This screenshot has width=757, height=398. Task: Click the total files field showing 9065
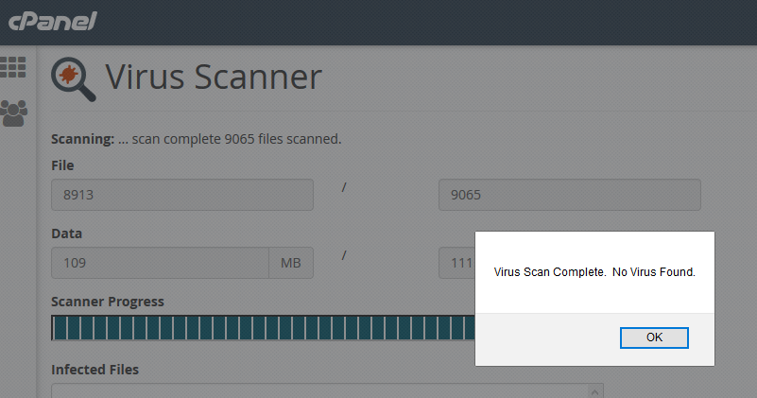570,195
